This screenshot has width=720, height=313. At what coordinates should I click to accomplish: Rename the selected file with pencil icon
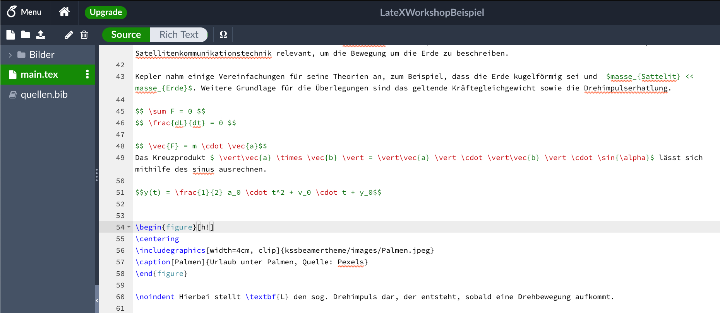coord(69,35)
